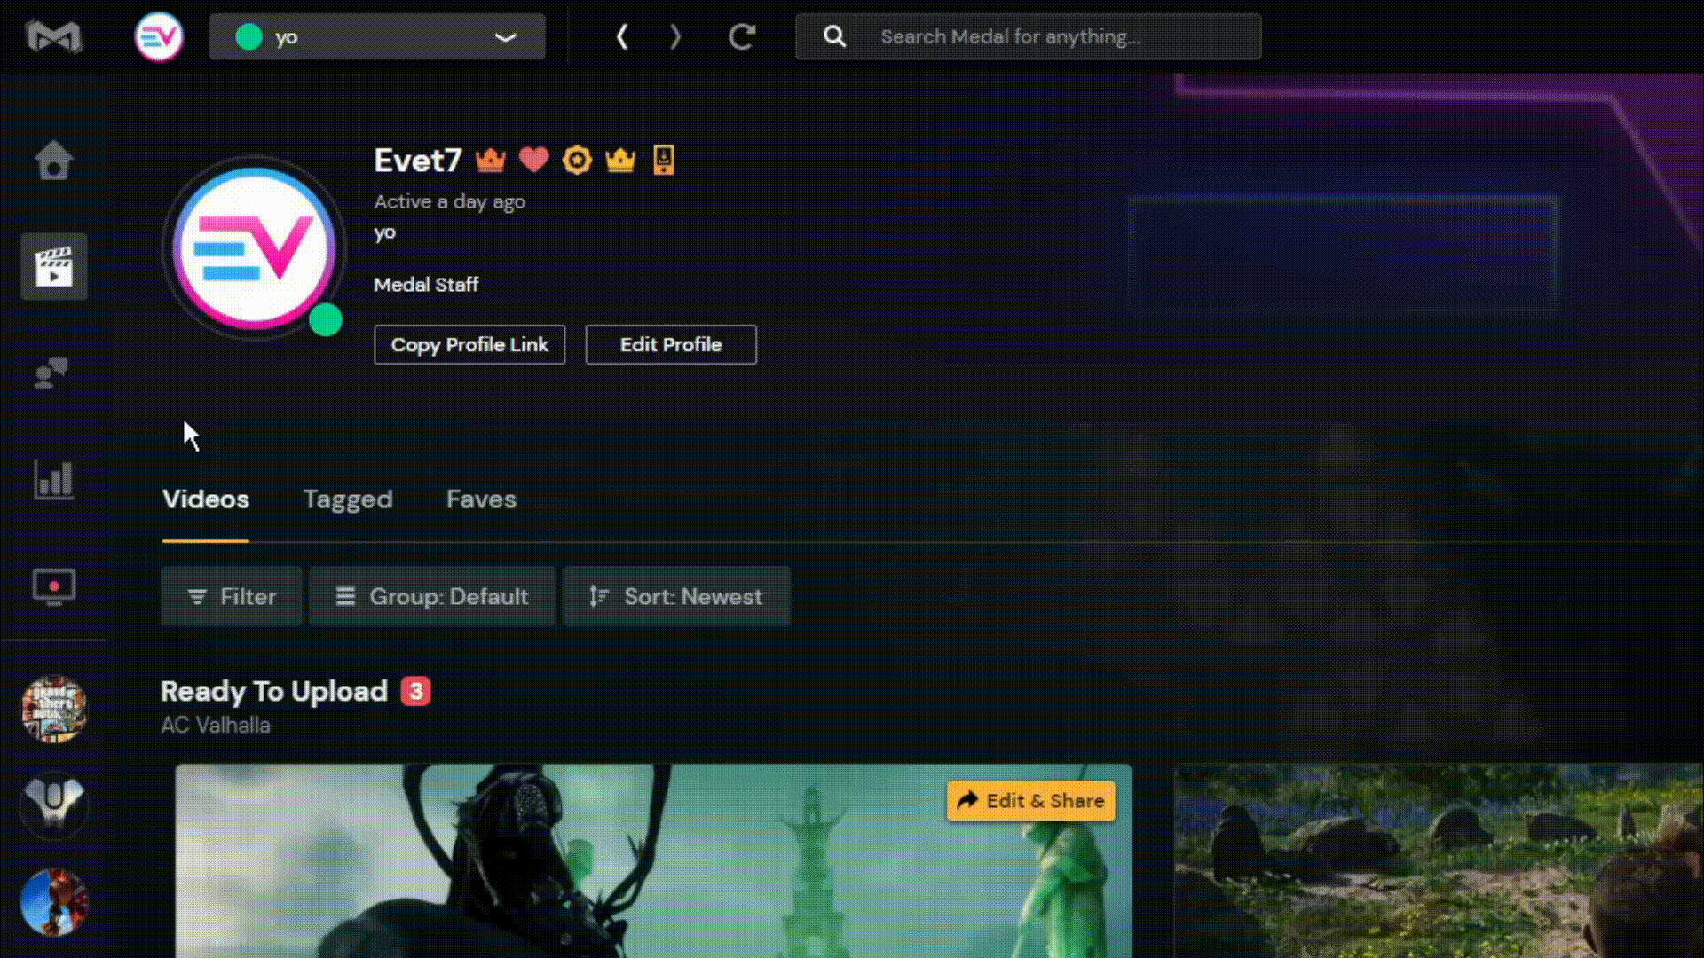Click the heart badge on profile

[x=533, y=161]
